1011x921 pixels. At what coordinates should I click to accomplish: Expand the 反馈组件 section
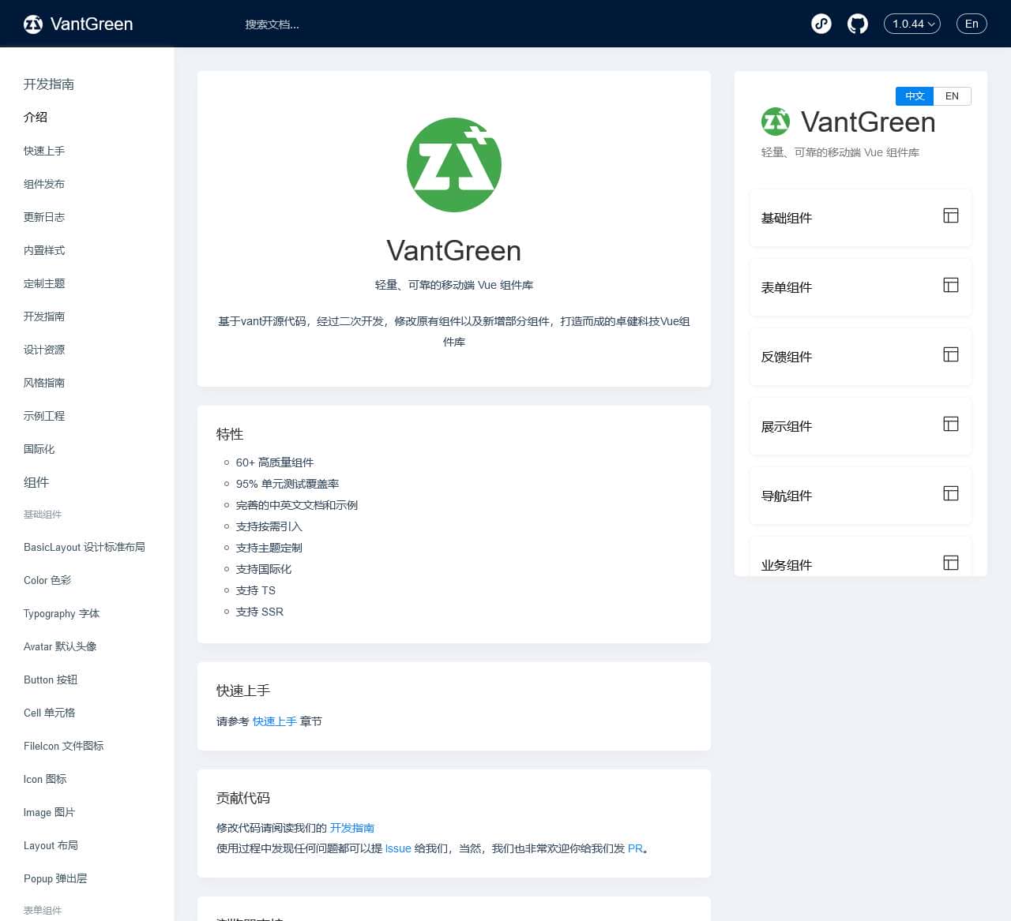click(860, 357)
